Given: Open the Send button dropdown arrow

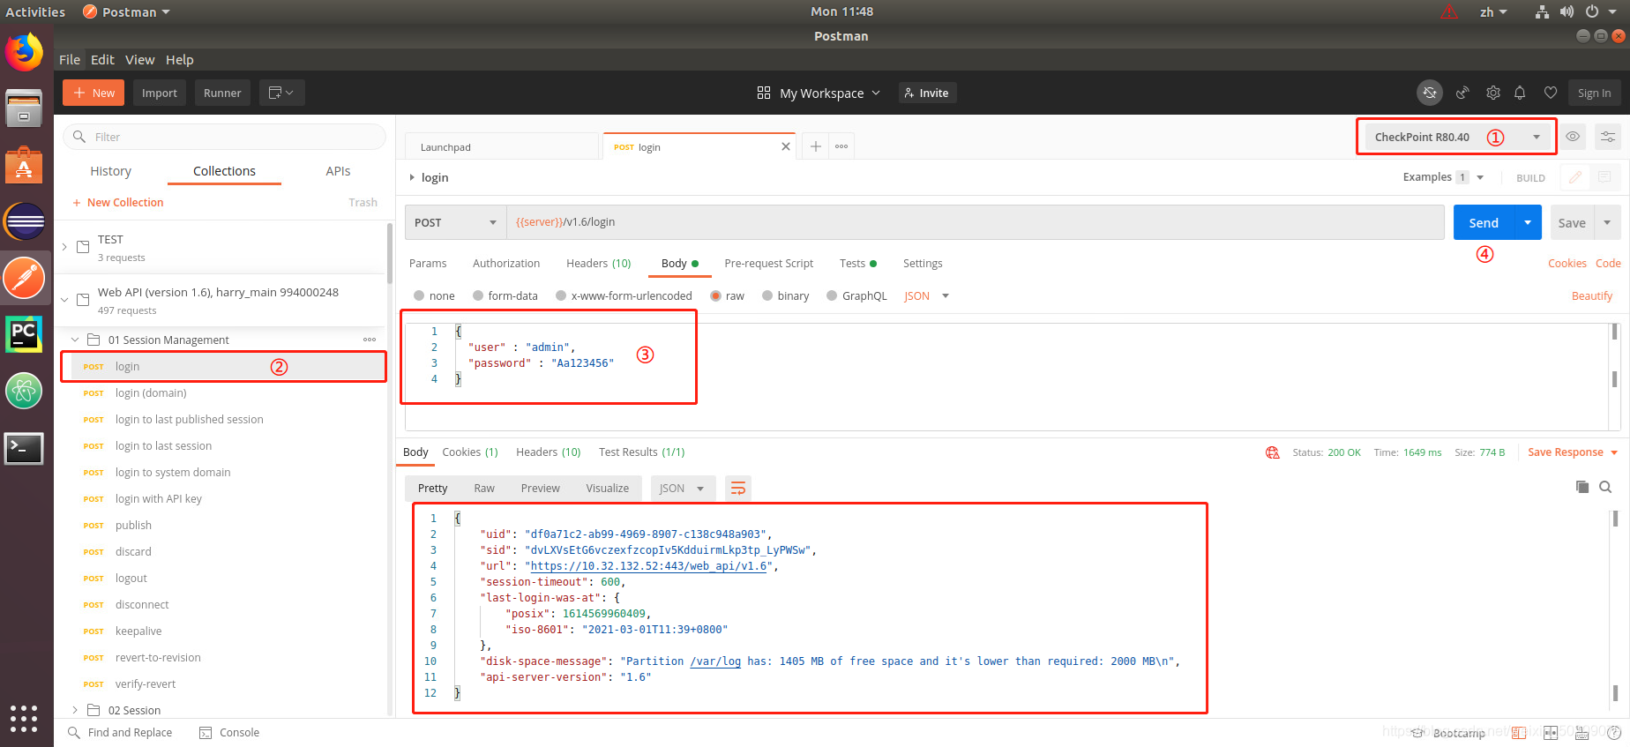Looking at the screenshot, I should click(1528, 222).
